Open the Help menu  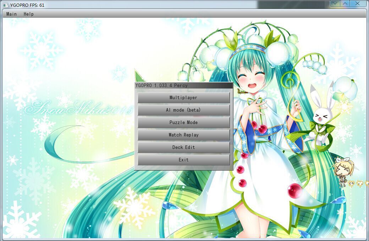pyautogui.click(x=28, y=14)
